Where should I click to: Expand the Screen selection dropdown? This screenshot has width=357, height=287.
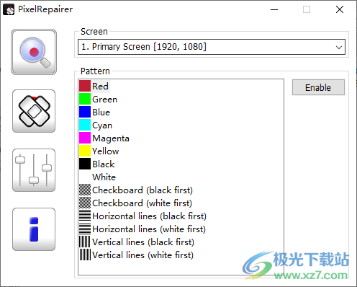(212, 47)
